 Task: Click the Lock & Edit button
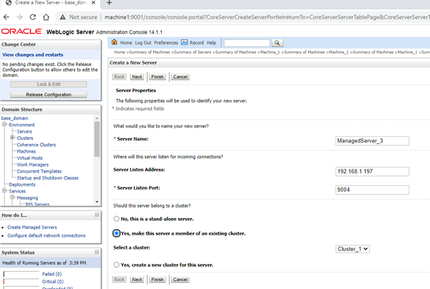click(x=48, y=84)
